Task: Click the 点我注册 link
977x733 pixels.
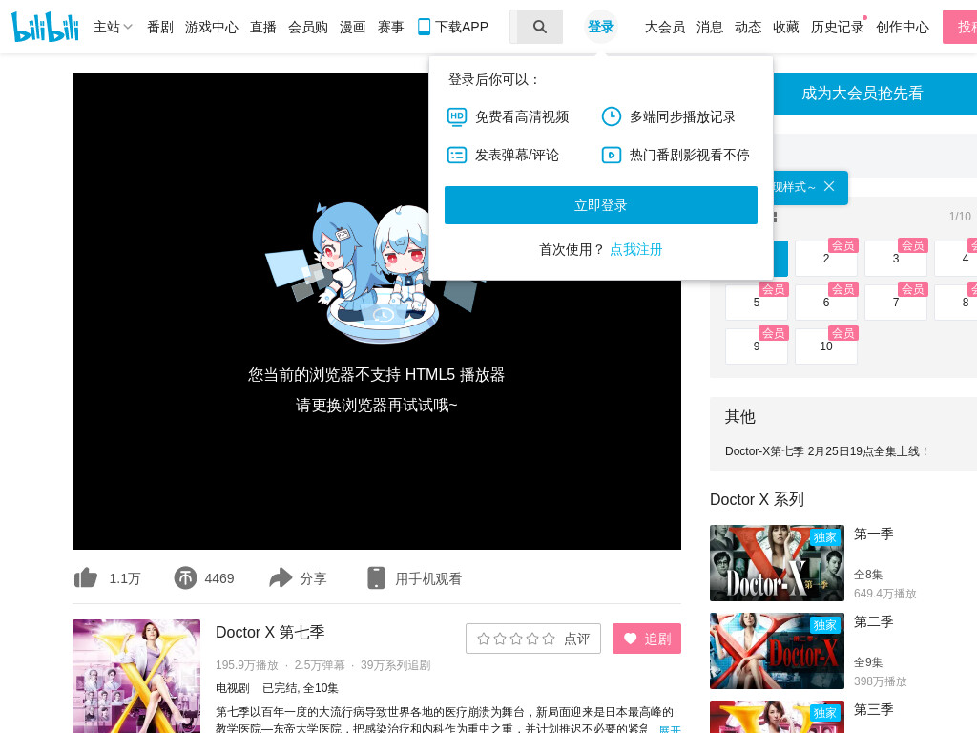Action: coord(635,249)
